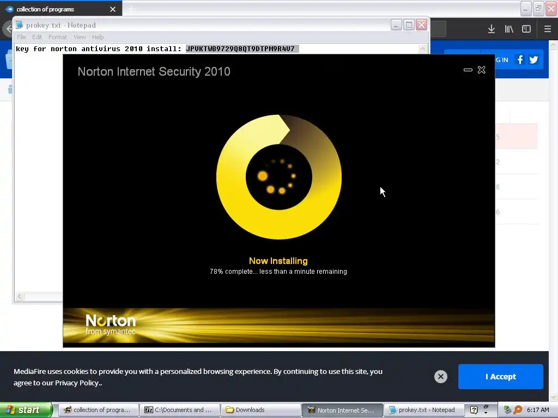Minimize the prokey.txt Notepad window
Screen dimensions: 558x418
(x=396, y=25)
